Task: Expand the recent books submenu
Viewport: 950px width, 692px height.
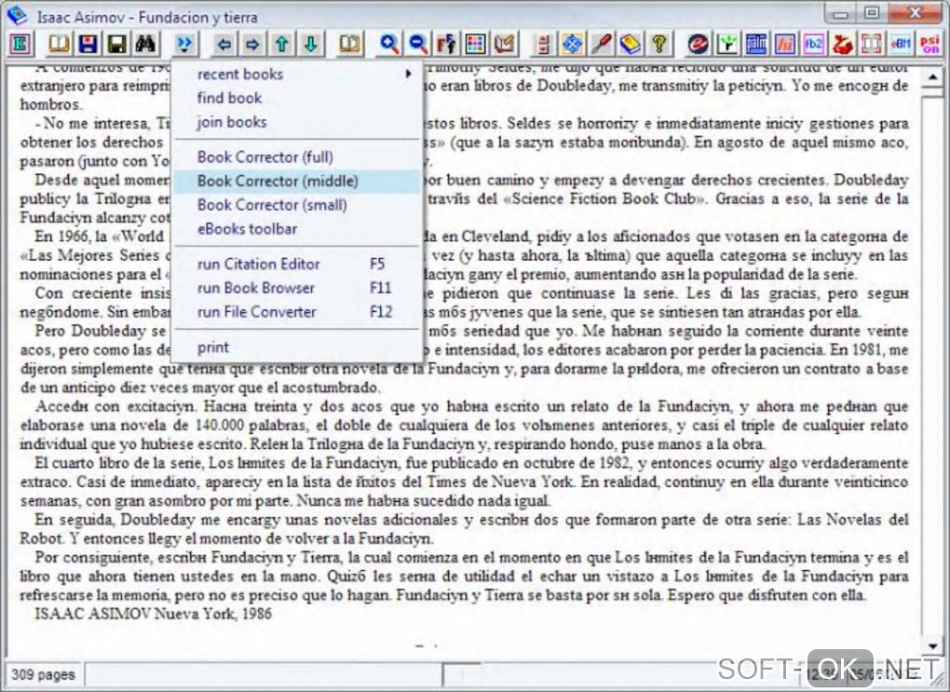Action: click(x=297, y=74)
